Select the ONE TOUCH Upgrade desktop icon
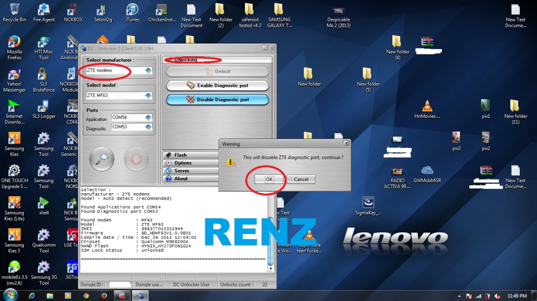537x301 pixels. pyautogui.click(x=14, y=176)
